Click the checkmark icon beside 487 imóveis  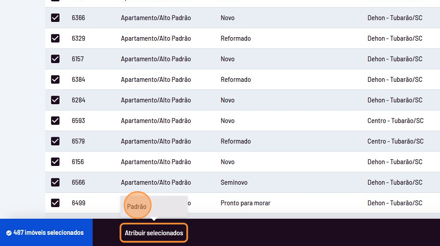(9, 233)
